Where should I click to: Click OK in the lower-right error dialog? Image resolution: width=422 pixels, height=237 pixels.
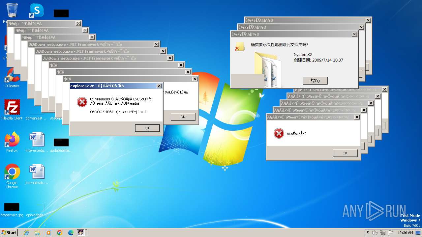pos(345,153)
